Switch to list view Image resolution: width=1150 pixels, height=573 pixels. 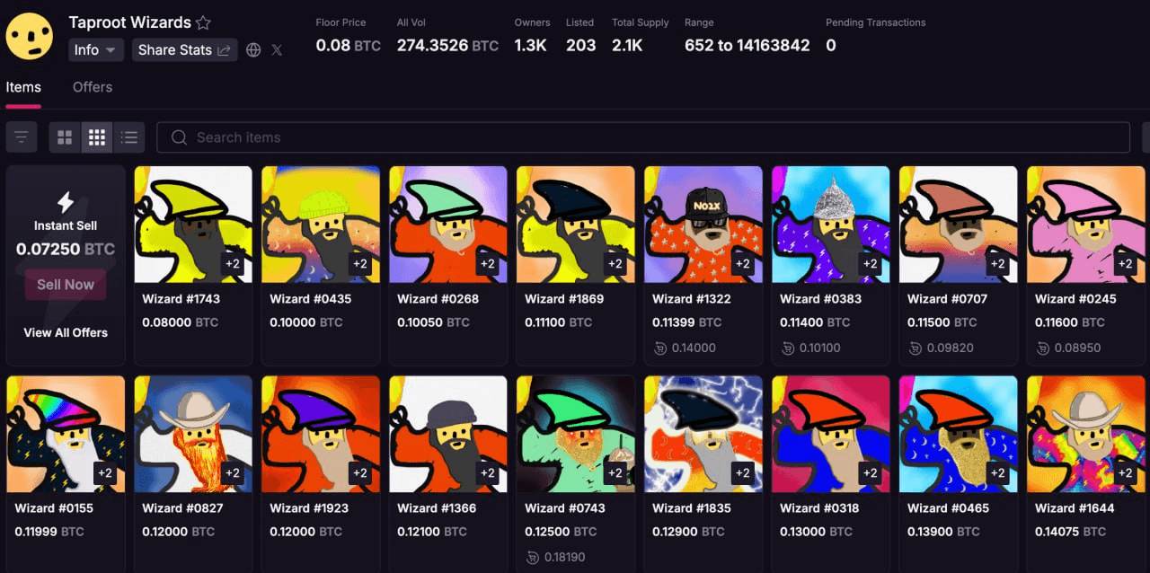pos(129,137)
